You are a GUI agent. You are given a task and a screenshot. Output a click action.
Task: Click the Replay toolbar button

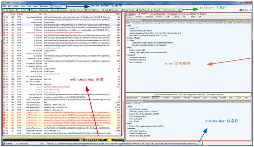coord(10,10)
